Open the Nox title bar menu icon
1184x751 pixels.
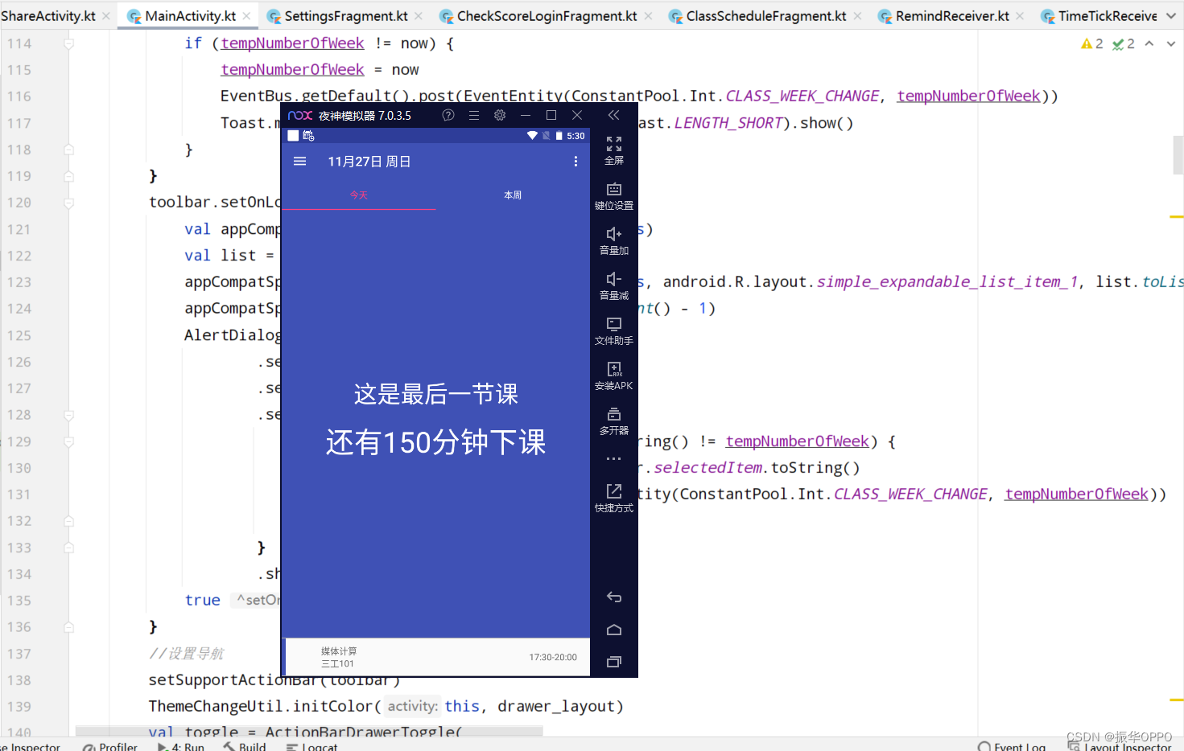pos(474,115)
